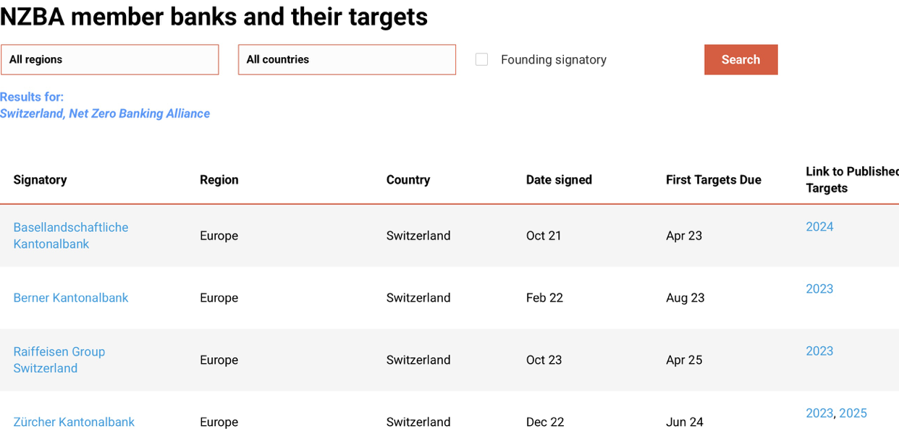
Task: Open Zürcher Kantonalbank's 2023 targets link
Action: coord(819,414)
